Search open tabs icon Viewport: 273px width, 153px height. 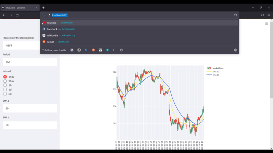(115, 50)
